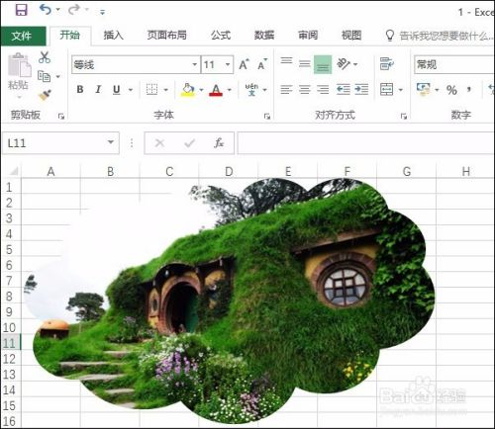Click the Enter checkmark in formula bar
This screenshot has height=429, width=495.
[x=189, y=143]
